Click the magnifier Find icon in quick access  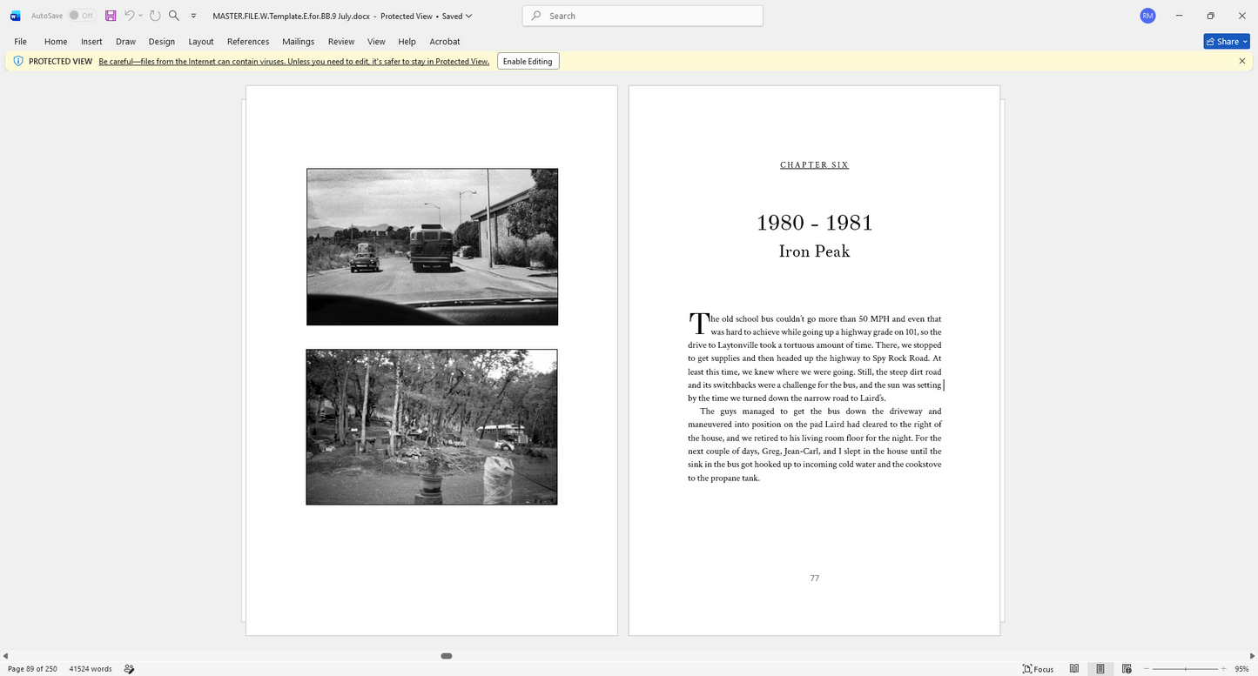pyautogui.click(x=174, y=16)
